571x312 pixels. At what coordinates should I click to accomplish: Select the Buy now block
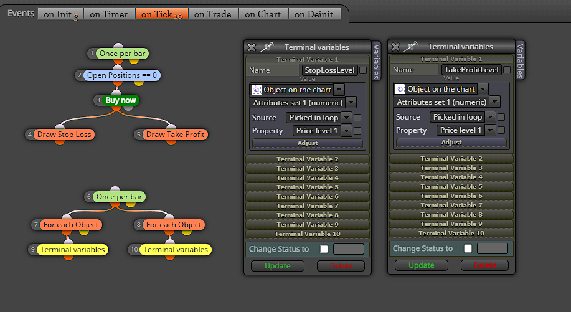[121, 100]
